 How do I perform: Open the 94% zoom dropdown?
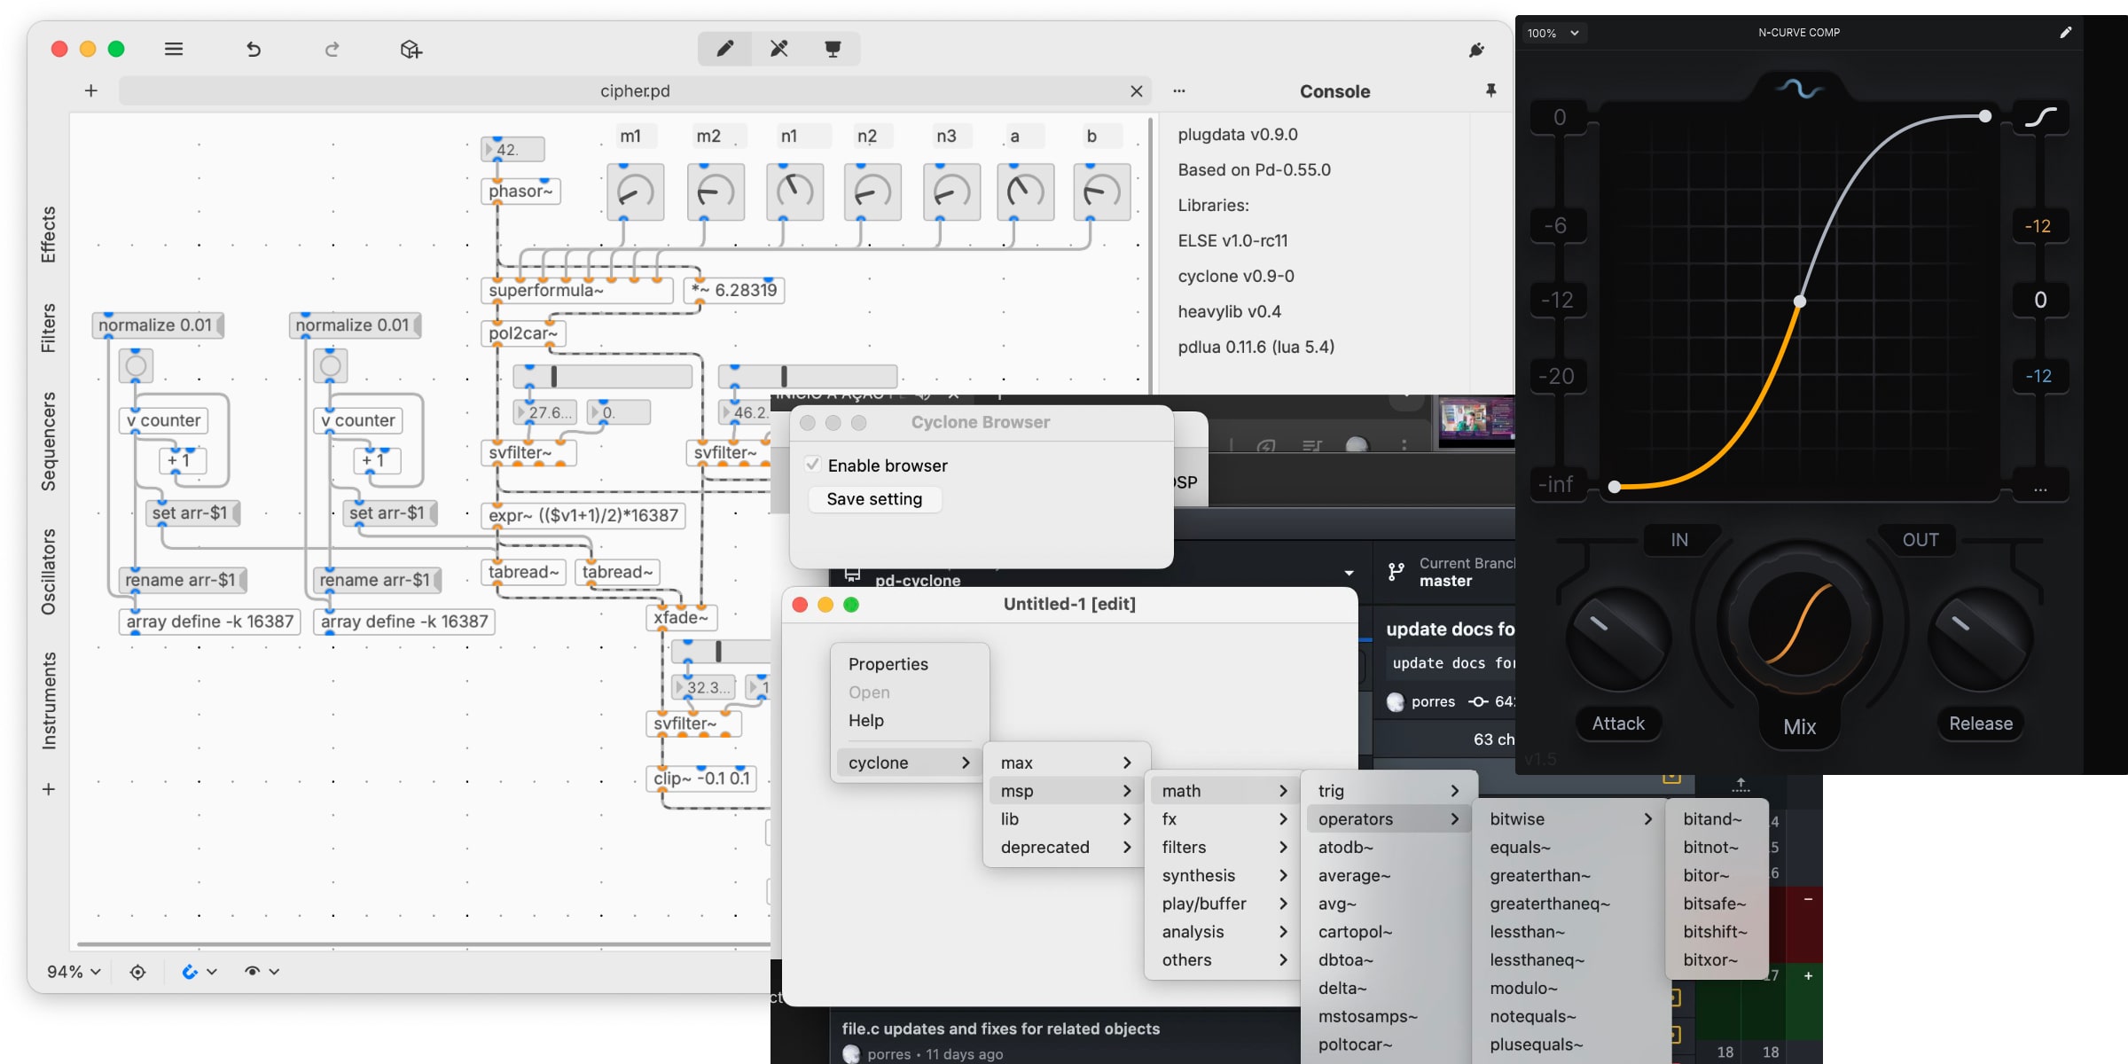click(x=74, y=972)
